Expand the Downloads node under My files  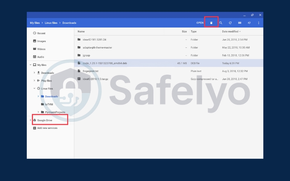34,73
